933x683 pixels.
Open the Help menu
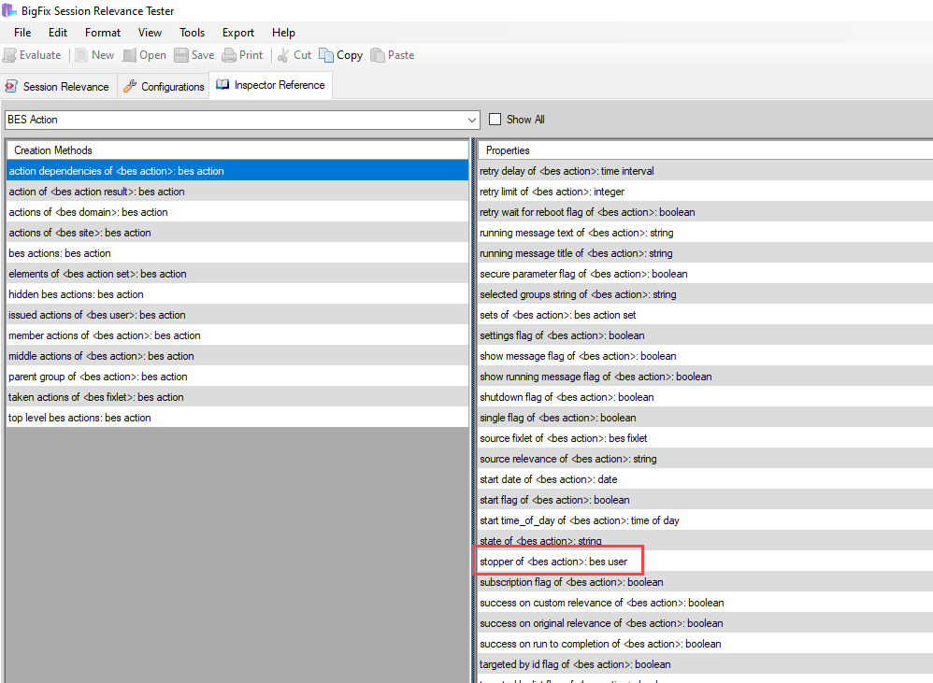283,33
